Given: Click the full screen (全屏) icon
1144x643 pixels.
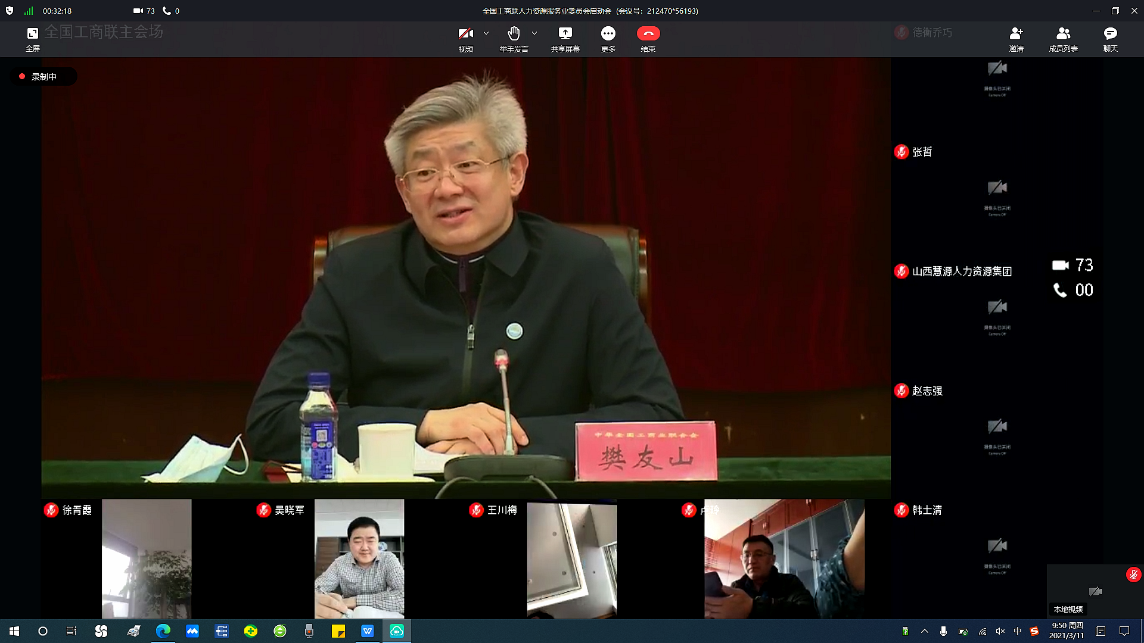Looking at the screenshot, I should [33, 34].
